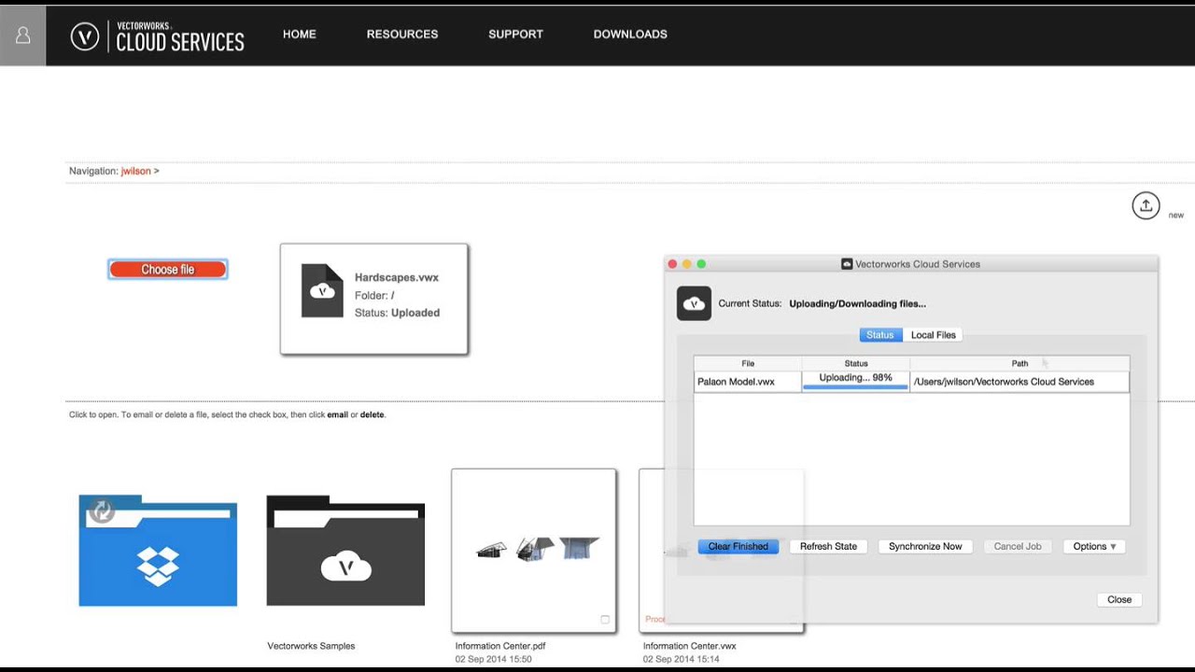Click the Information Center.pdf file name
Screen dimensions: 1195x672
pyautogui.click(x=499, y=646)
